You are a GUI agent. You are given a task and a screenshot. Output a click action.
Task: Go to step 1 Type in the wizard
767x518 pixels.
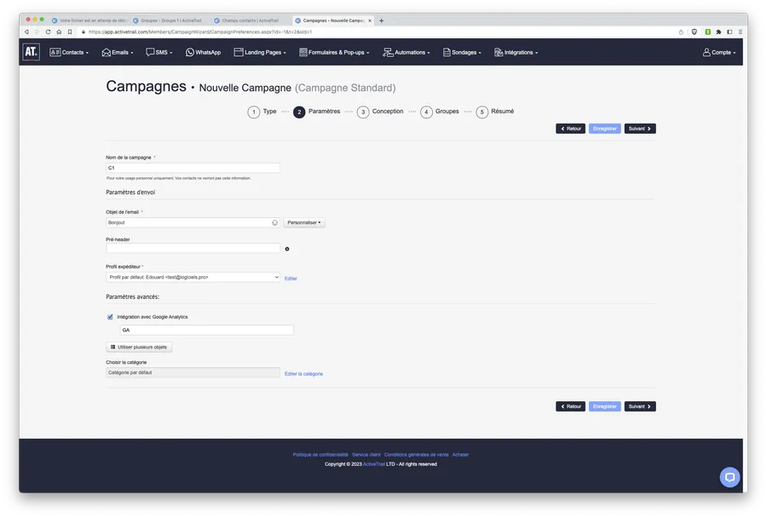(x=262, y=112)
